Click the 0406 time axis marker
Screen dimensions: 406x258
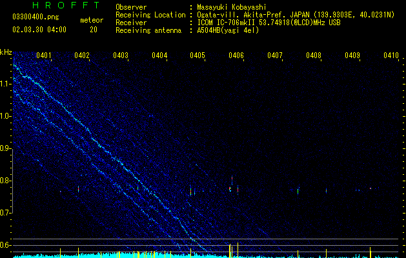coord(236,55)
